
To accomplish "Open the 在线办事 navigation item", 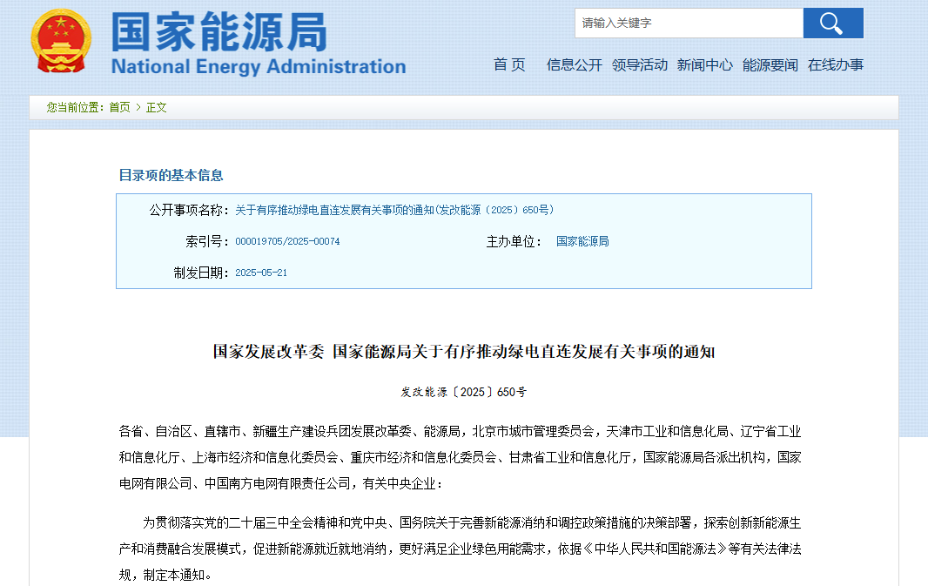I will click(835, 64).
